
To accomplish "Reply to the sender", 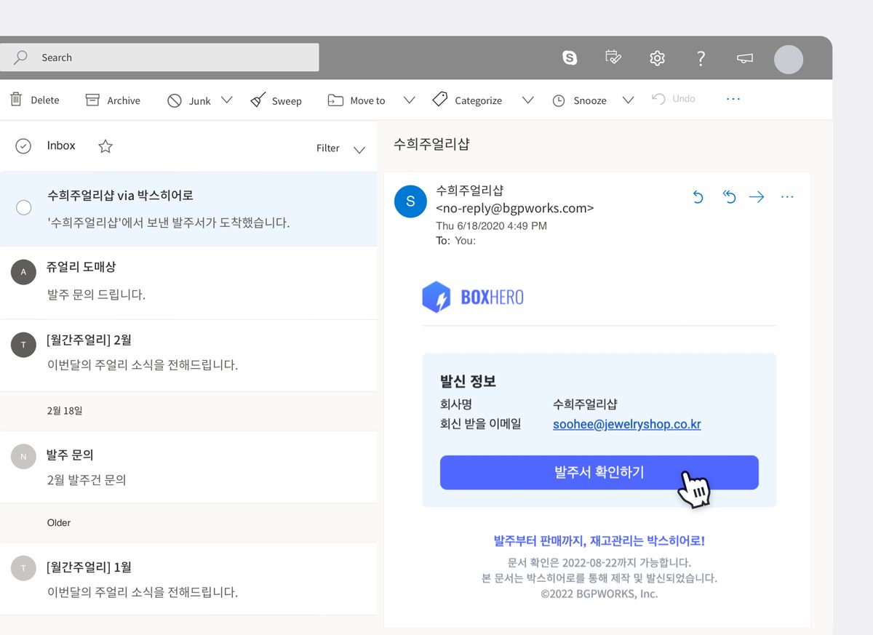I will (x=698, y=196).
